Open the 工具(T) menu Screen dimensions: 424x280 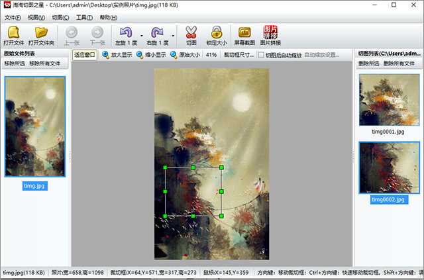pyautogui.click(x=84, y=18)
